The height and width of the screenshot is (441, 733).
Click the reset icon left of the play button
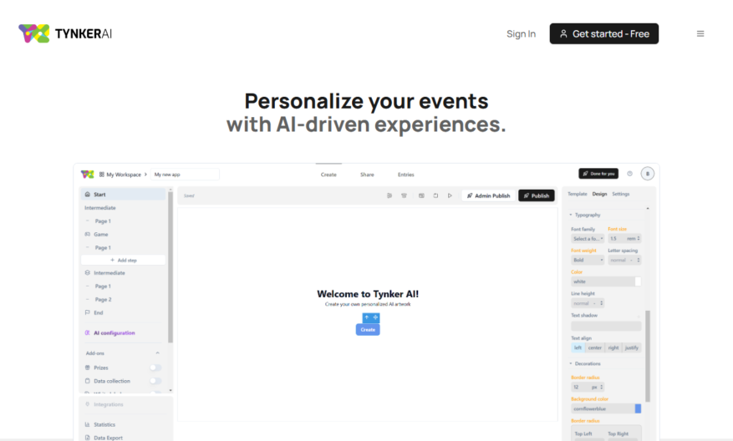click(x=435, y=195)
